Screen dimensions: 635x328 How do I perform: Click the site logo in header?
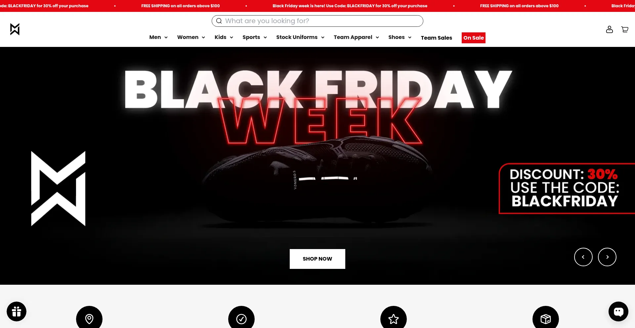coord(15,29)
